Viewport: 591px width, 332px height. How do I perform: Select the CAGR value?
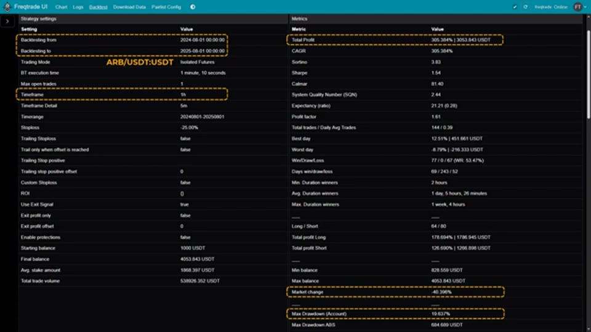click(x=442, y=51)
